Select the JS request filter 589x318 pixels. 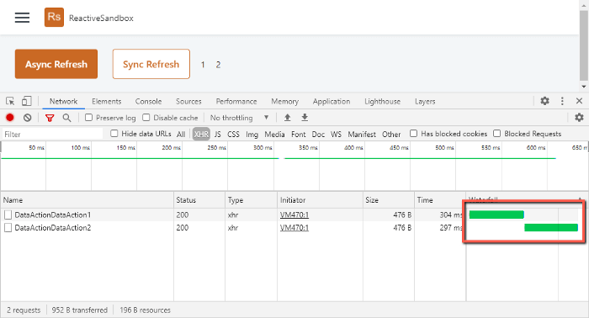tap(217, 134)
